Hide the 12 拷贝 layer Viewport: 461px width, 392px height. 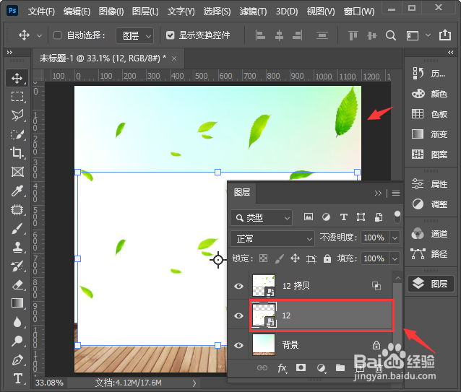pyautogui.click(x=238, y=286)
